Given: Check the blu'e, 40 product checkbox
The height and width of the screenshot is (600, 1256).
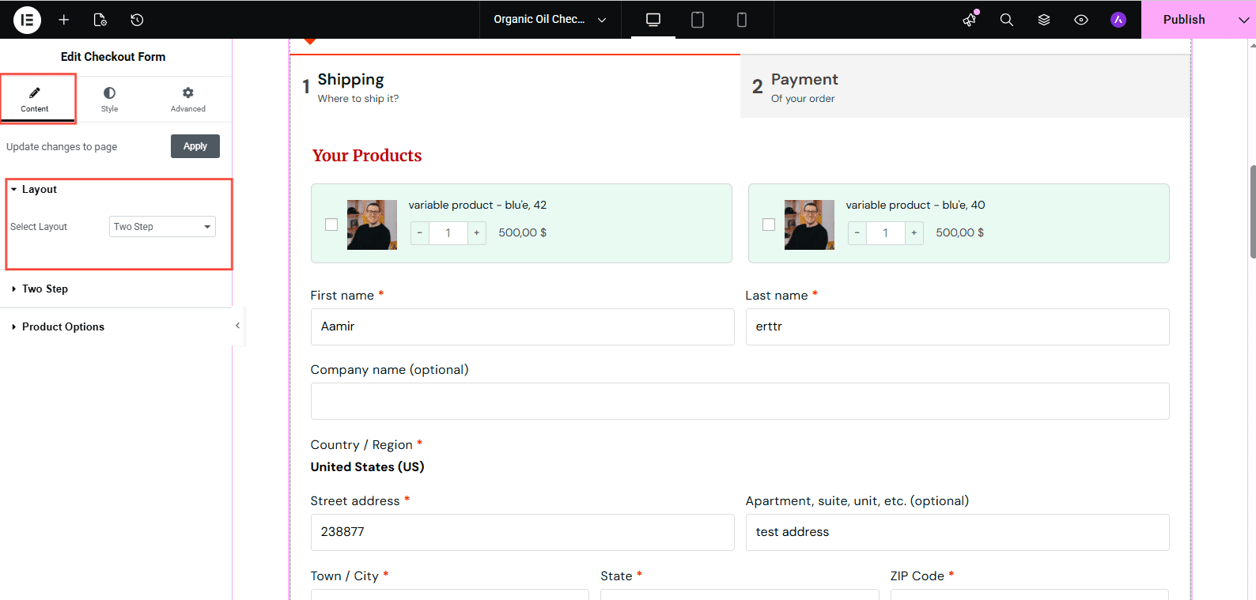Looking at the screenshot, I should (769, 225).
